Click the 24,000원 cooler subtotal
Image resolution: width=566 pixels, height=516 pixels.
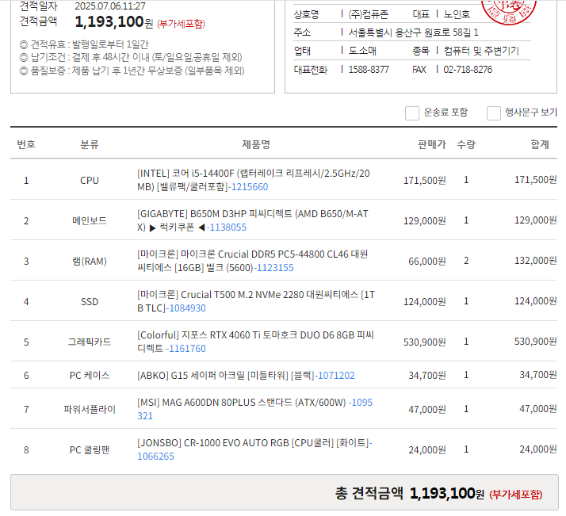tap(537, 449)
